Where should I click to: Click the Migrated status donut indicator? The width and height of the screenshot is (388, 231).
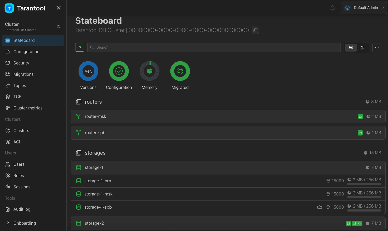point(180,71)
